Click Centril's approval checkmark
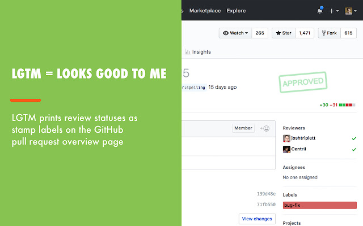Screen dimensions: 363x226 point(354,149)
